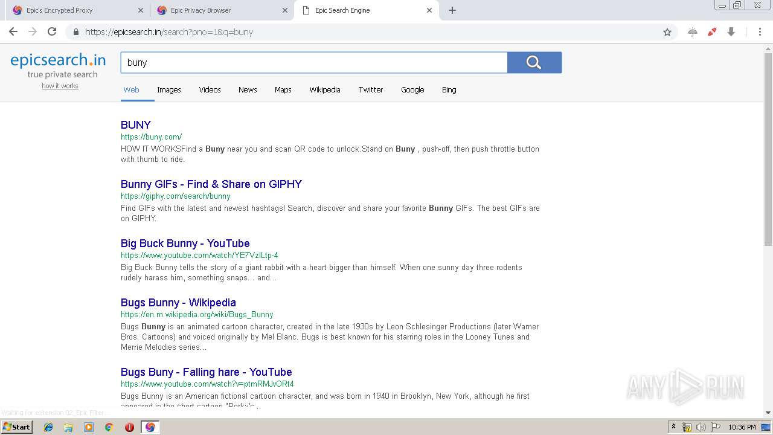Open the browser menu three dots
Image resolution: width=773 pixels, height=435 pixels.
[759, 32]
